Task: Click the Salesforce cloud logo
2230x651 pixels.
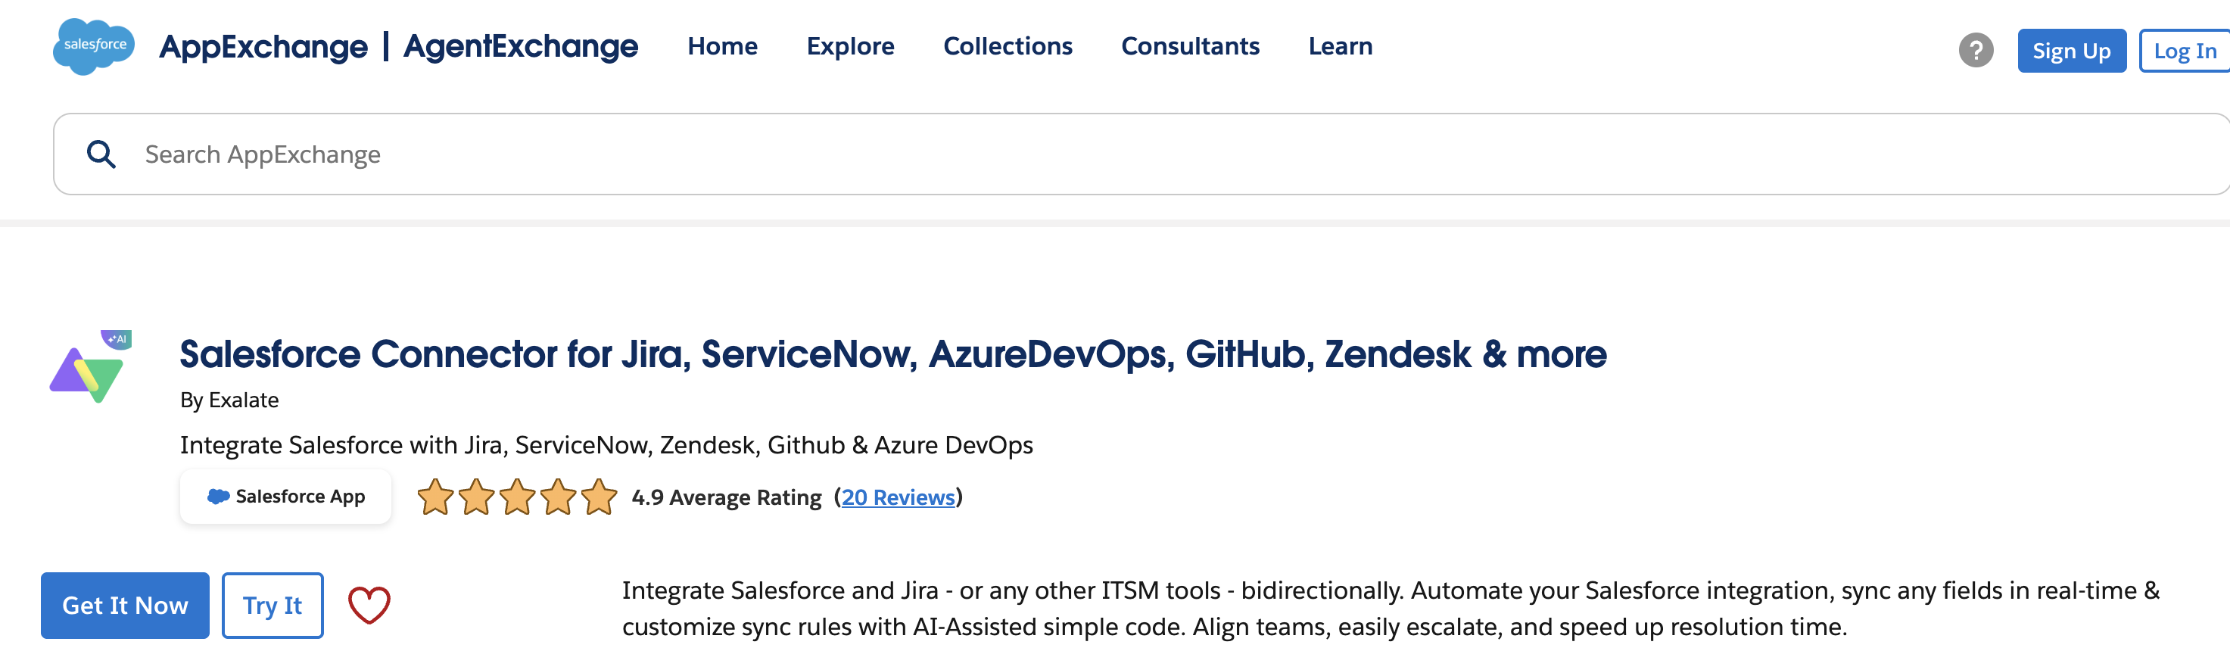Action: coord(94,46)
